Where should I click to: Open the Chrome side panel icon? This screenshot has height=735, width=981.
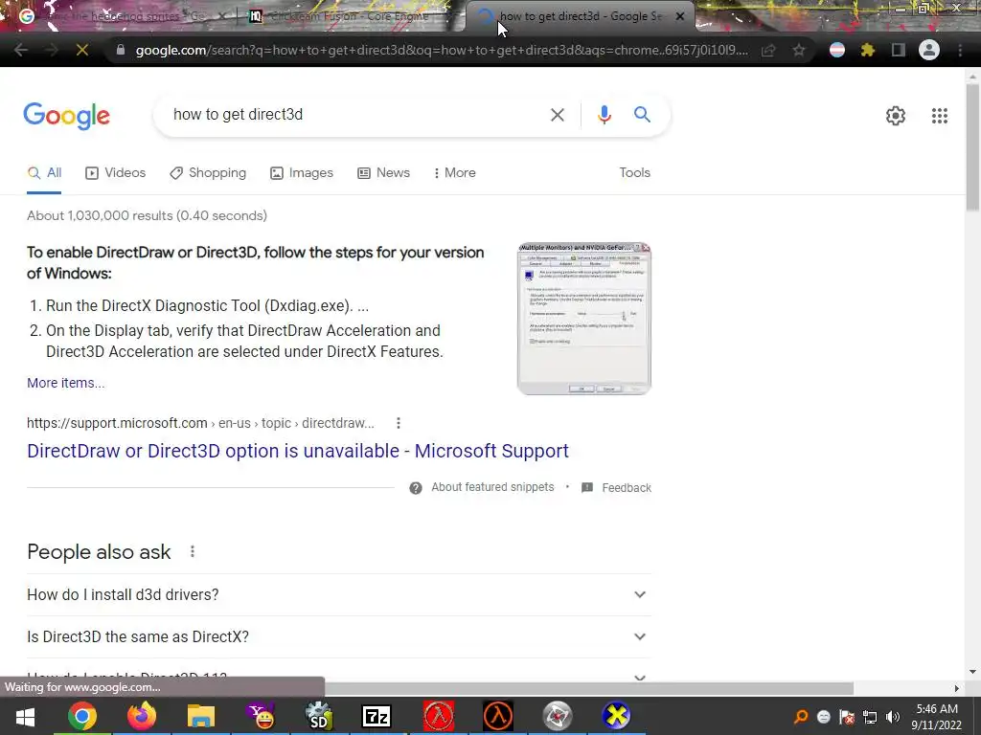pos(899,50)
